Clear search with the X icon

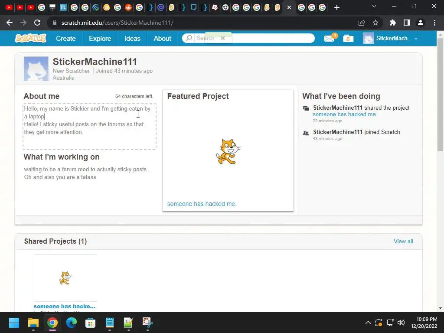[223, 38]
